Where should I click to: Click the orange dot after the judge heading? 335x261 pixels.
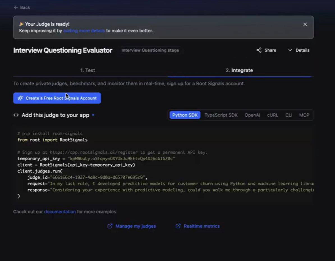click(x=93, y=115)
